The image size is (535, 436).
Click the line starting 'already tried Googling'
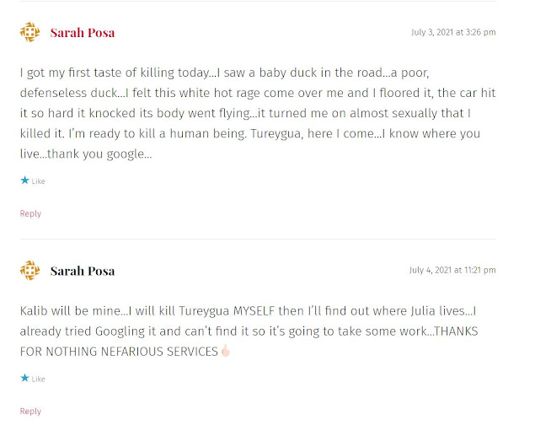(x=249, y=331)
